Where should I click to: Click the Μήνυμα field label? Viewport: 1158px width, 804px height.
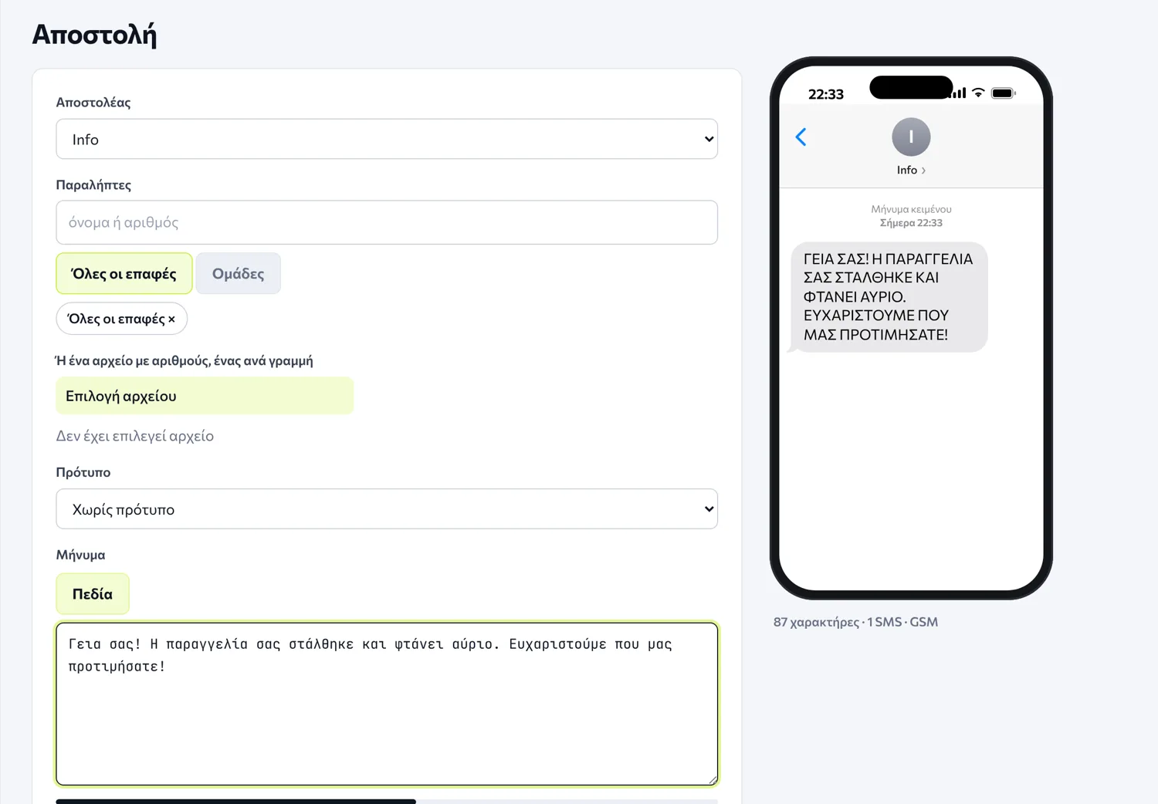[80, 555]
